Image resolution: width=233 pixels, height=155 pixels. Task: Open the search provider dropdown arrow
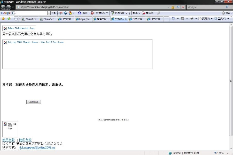(231, 7)
